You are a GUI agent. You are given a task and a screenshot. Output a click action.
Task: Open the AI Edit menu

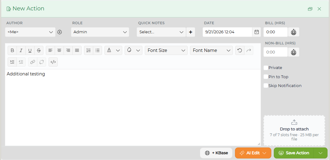(253, 153)
